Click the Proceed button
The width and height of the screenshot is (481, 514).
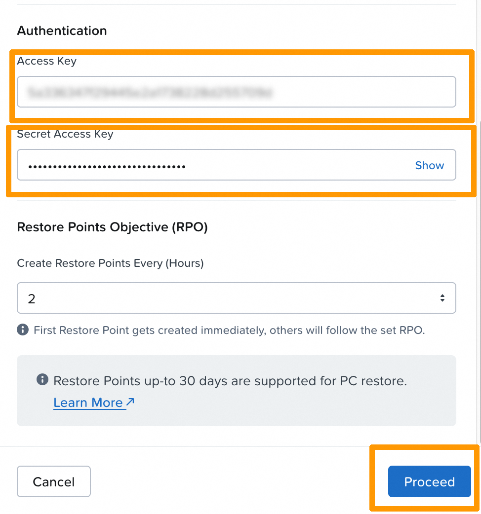[429, 482]
